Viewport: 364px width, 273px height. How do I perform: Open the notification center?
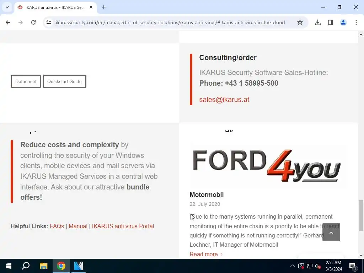(353, 266)
